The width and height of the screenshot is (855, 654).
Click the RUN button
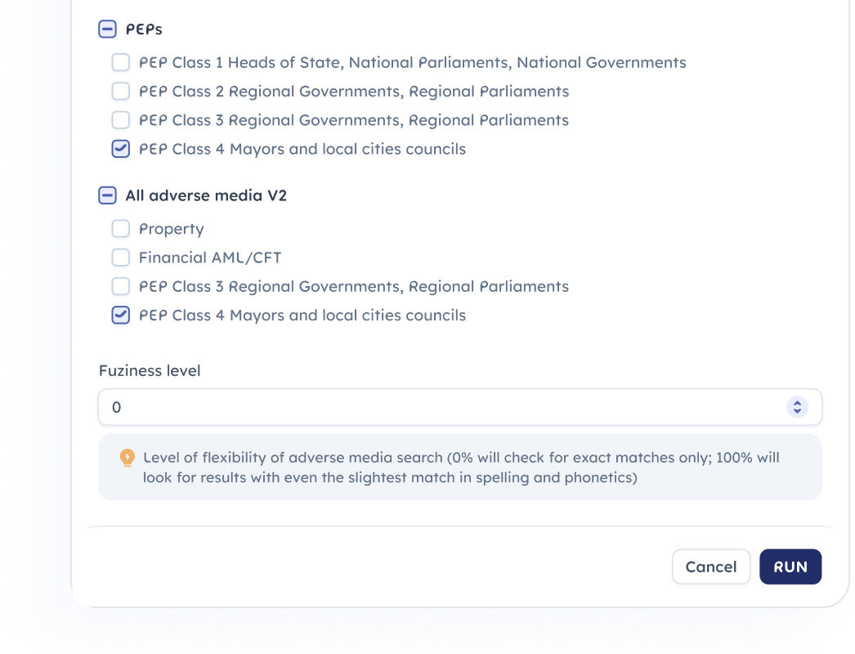pos(790,567)
